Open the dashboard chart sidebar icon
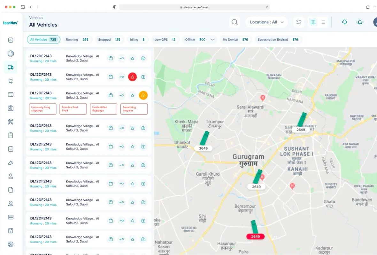Screen dimensions: 377x255 11,40
